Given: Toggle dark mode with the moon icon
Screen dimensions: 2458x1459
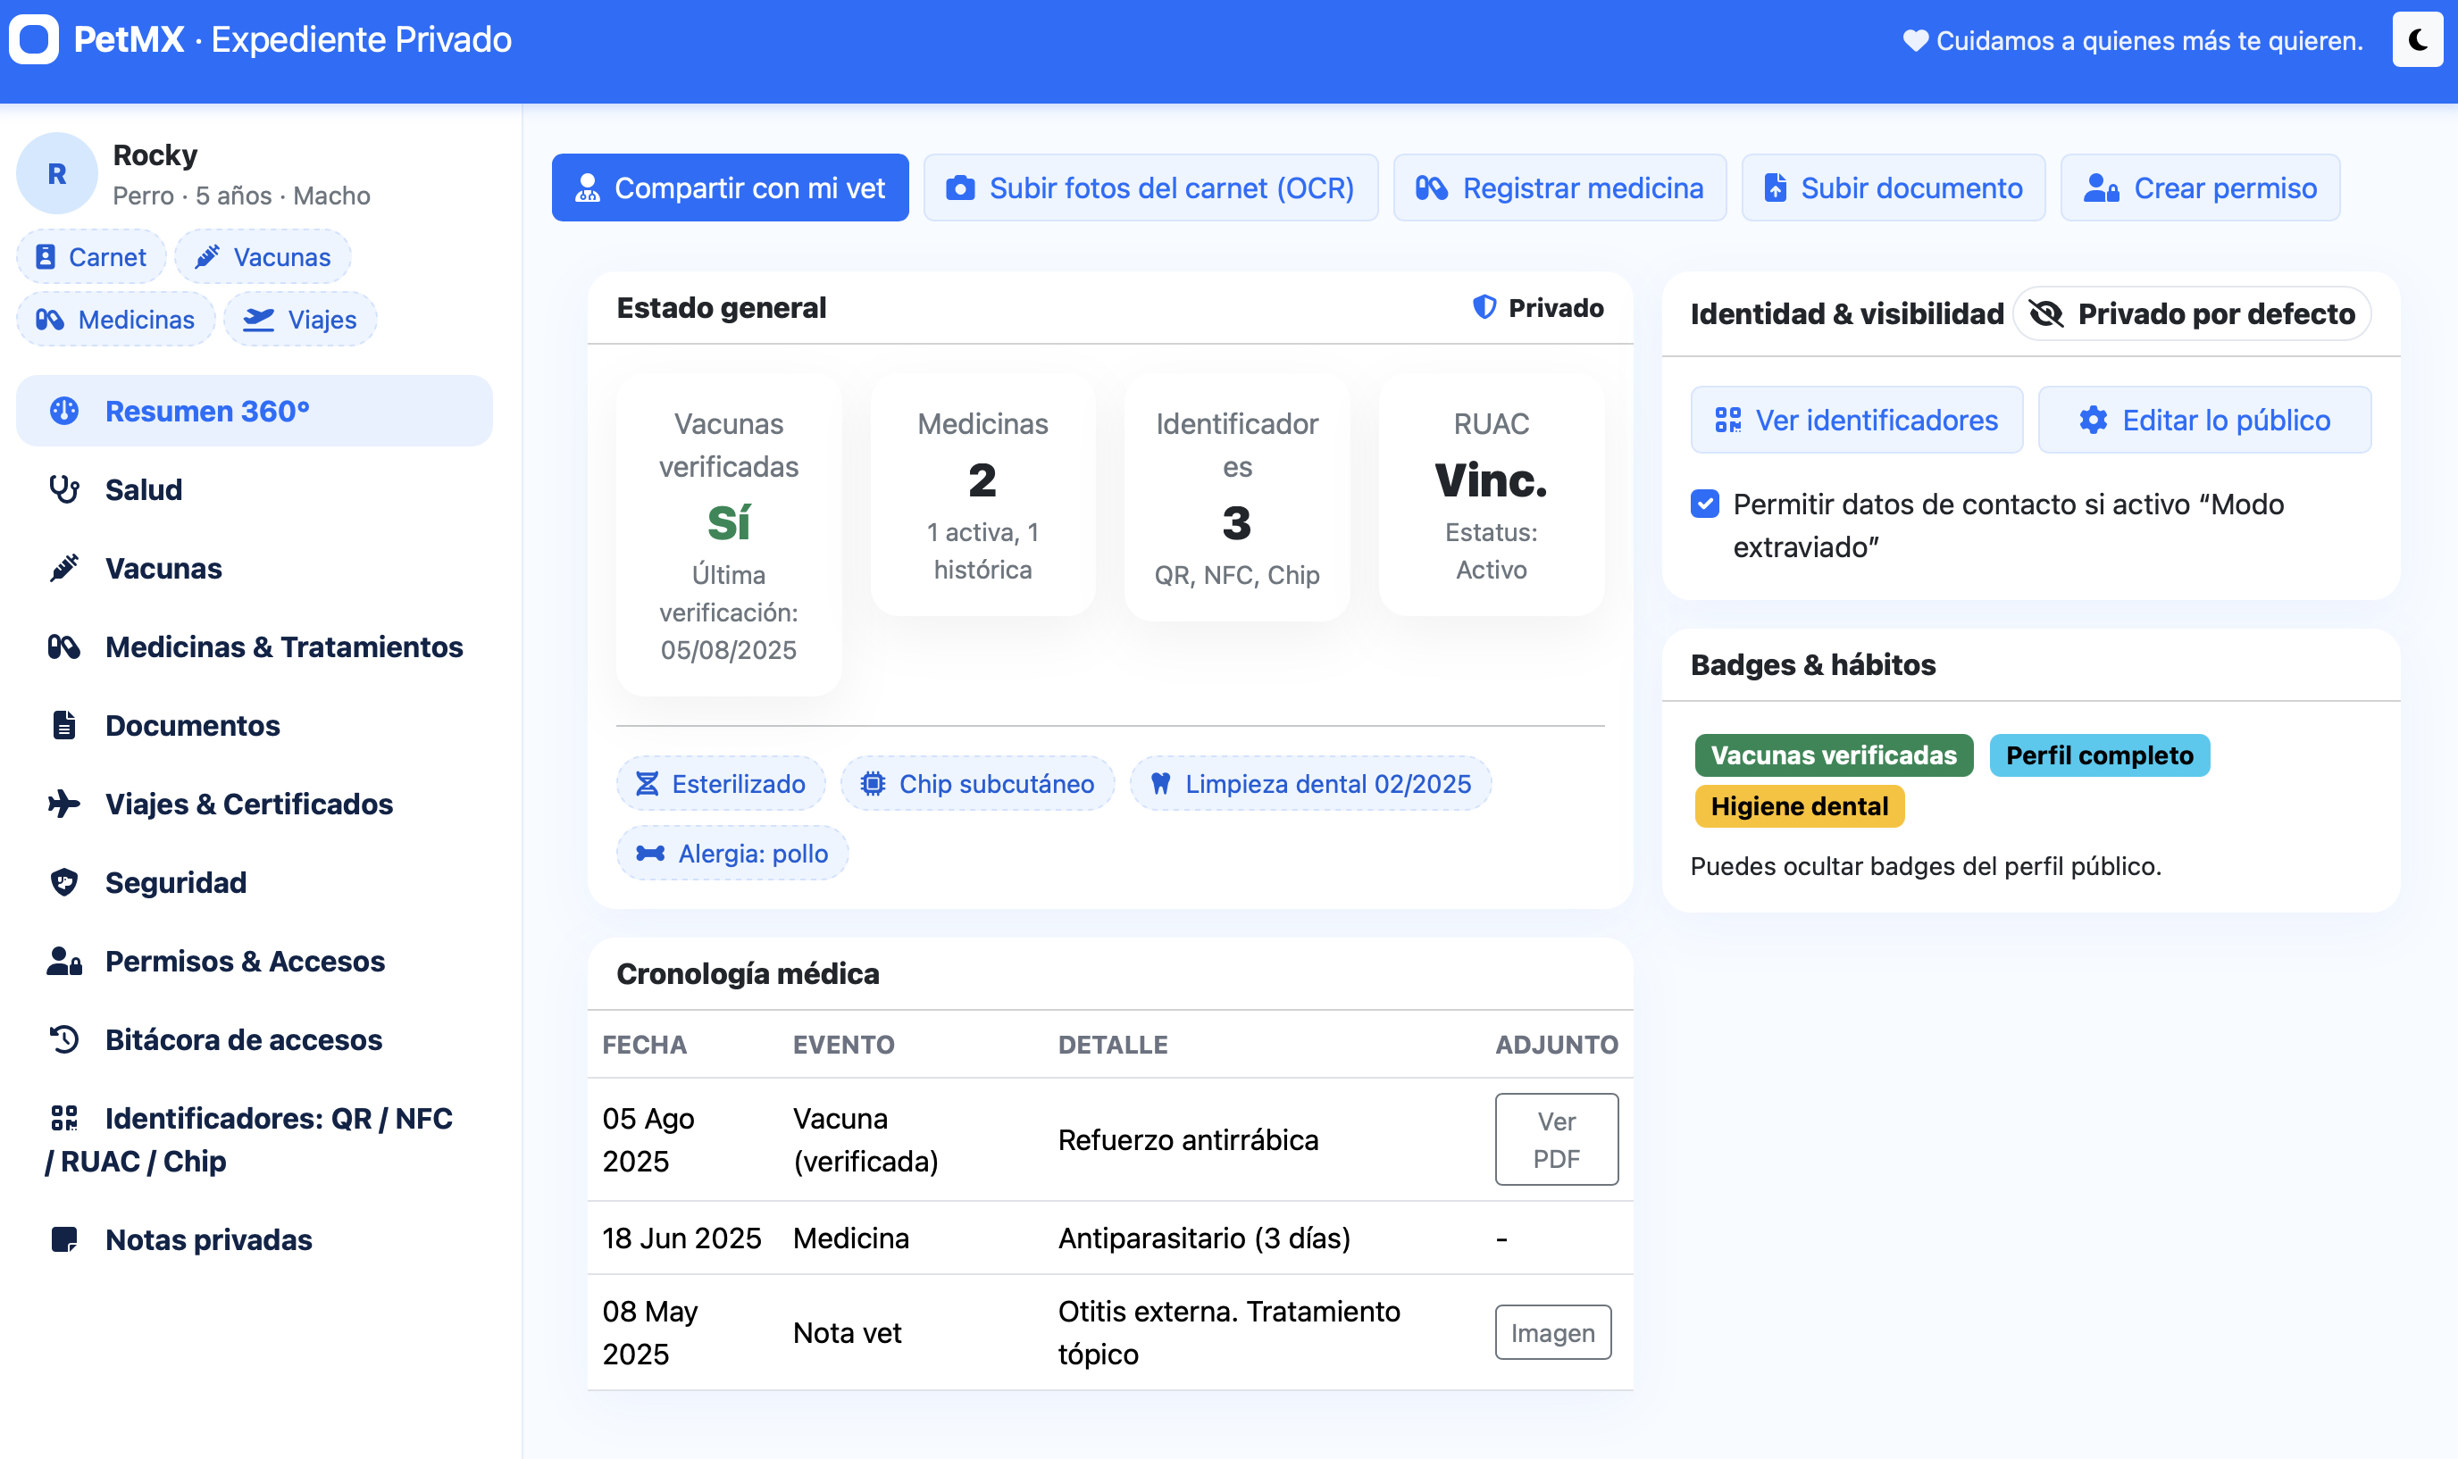Looking at the screenshot, I should click(x=2418, y=39).
